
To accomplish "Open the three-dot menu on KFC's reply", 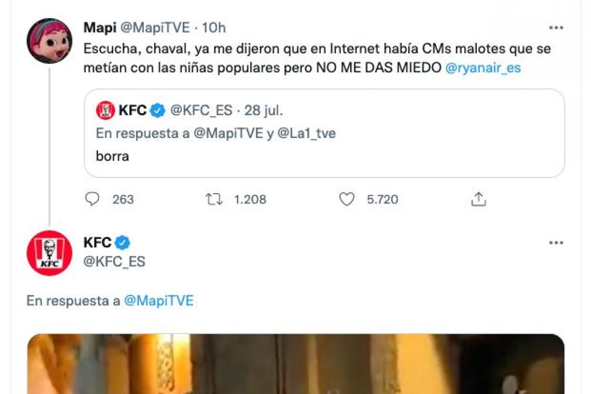I will [x=556, y=243].
